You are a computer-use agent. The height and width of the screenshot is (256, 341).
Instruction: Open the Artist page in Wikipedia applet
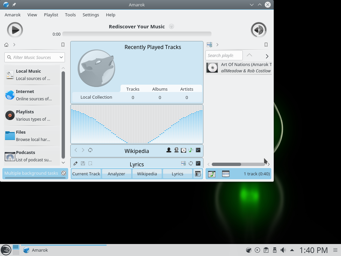[169, 150]
